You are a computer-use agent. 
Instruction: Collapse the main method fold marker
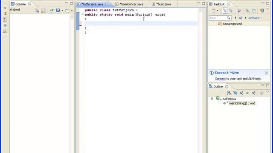83,14
